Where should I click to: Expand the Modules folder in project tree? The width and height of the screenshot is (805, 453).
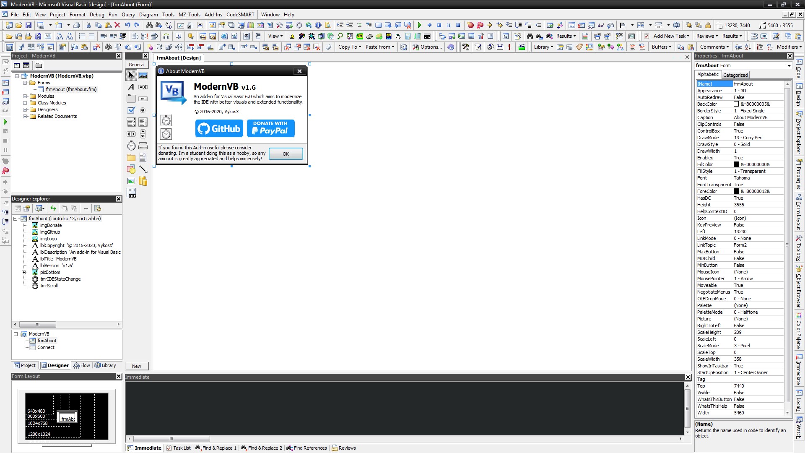click(x=25, y=96)
